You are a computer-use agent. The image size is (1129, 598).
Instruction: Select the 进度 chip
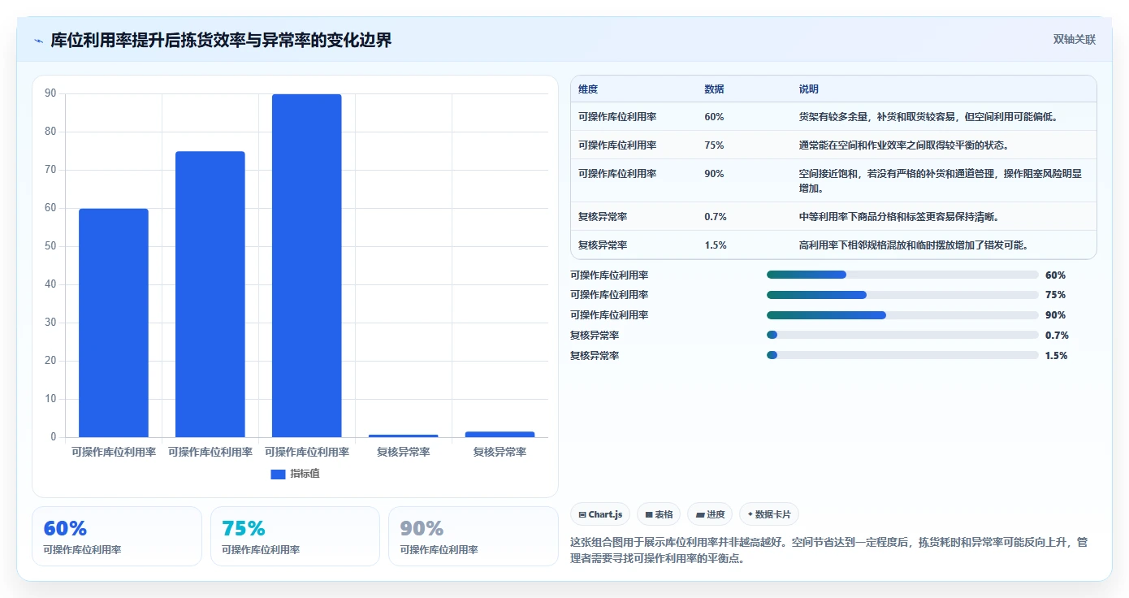click(x=710, y=514)
